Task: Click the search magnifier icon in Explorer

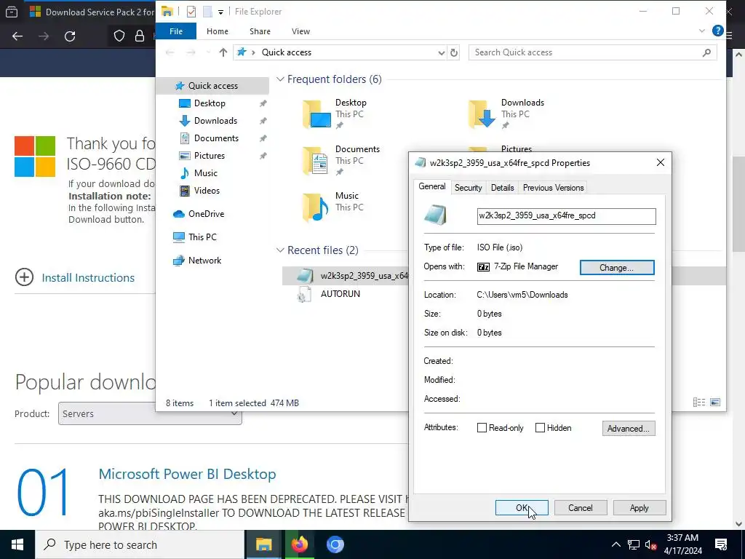Action: [706, 52]
